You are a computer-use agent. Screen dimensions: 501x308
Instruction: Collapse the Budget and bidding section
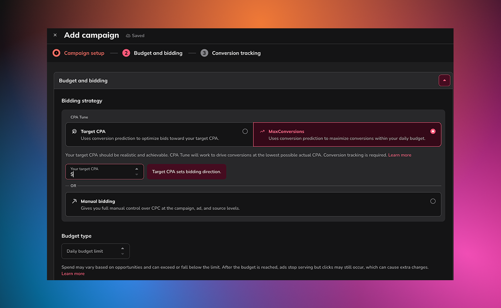444,81
